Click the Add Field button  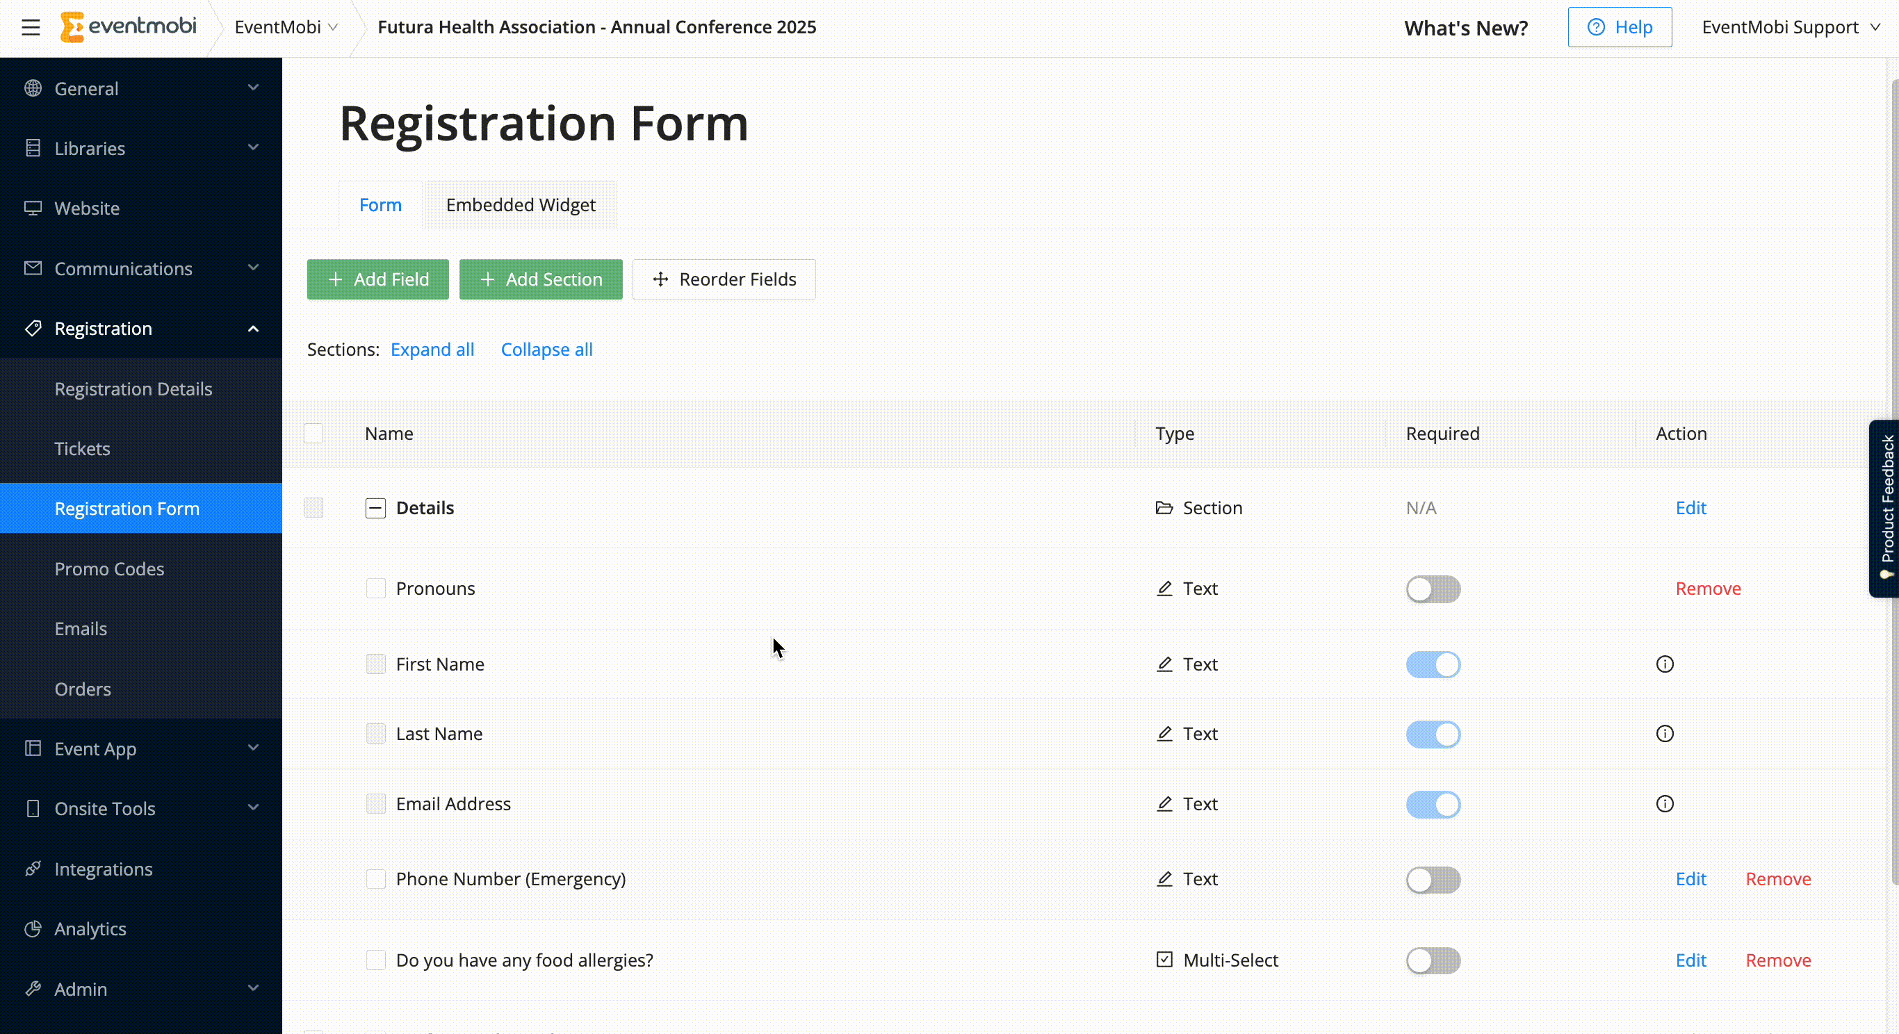click(x=377, y=279)
